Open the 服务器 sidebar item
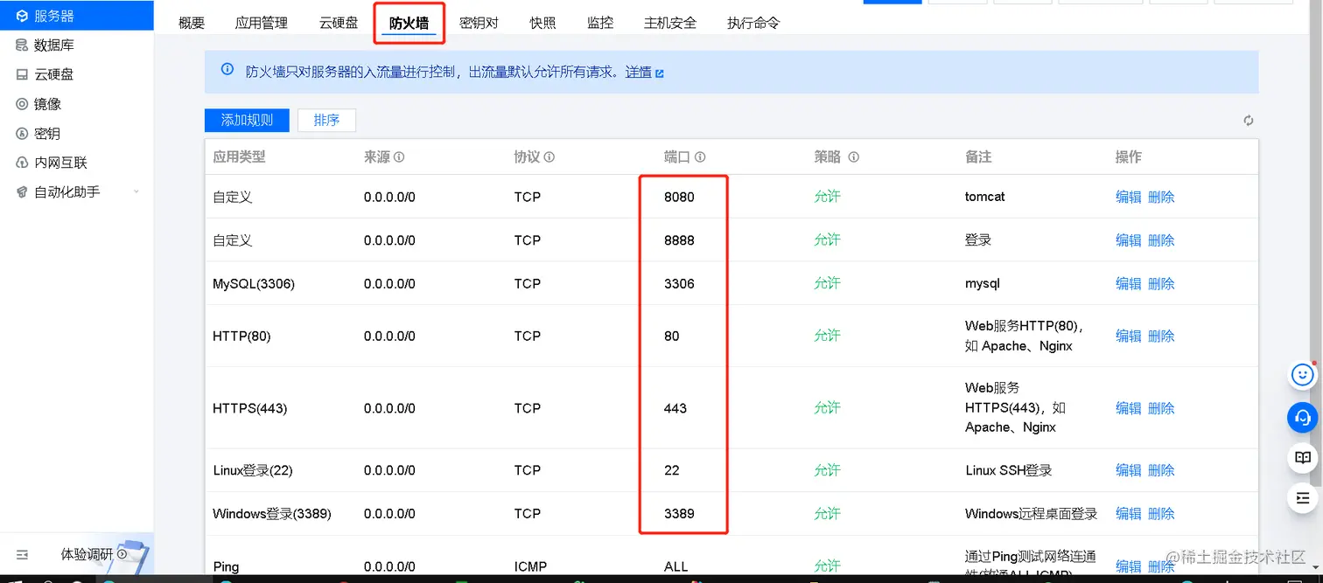 tap(77, 16)
